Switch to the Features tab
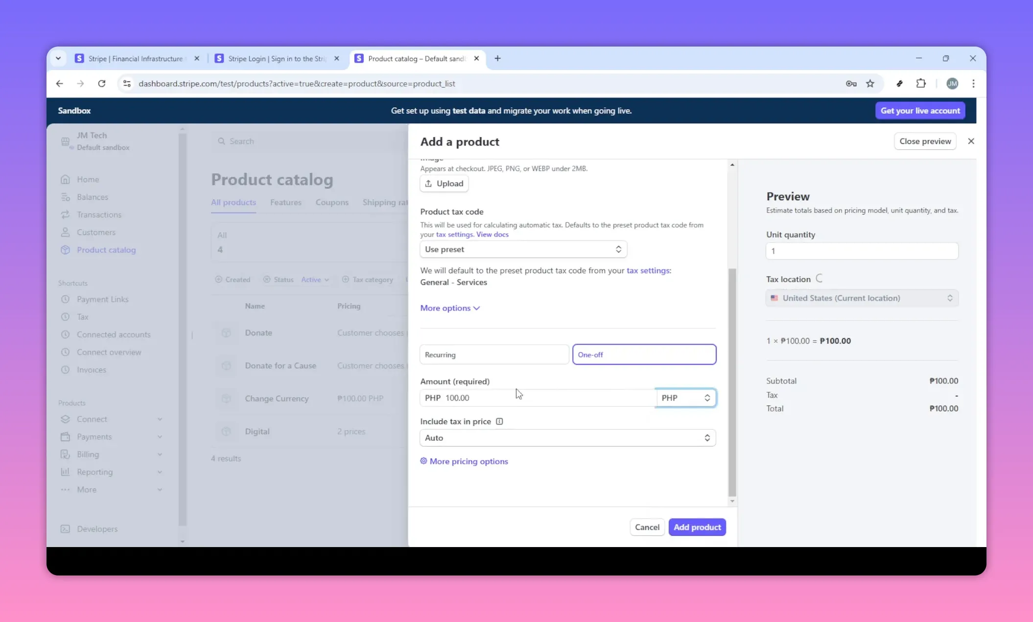Viewport: 1033px width, 622px height. coord(286,202)
